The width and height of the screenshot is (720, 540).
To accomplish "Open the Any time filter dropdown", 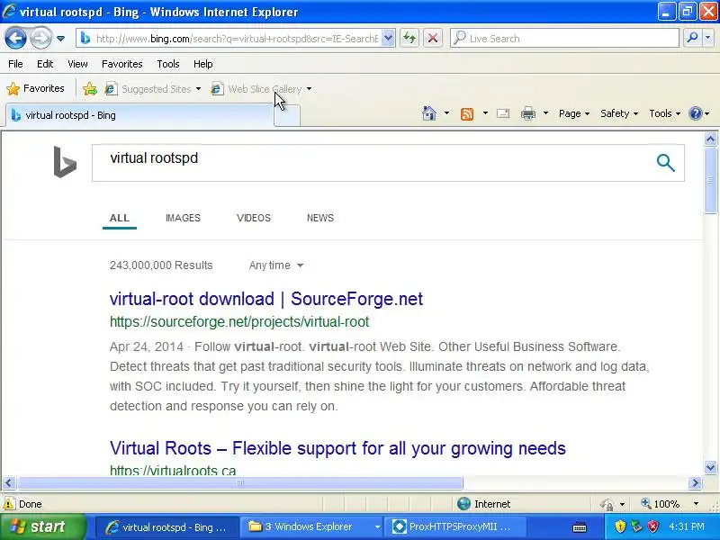I will (276, 265).
